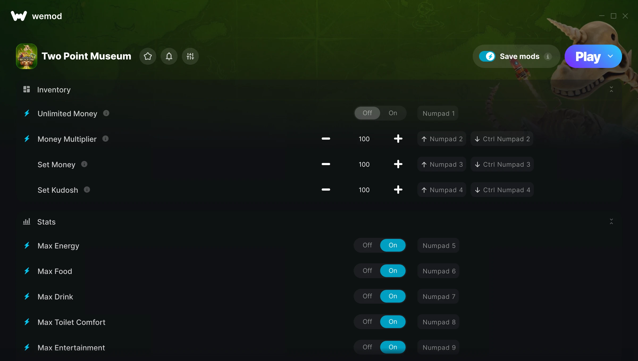Click the wemod logo icon
The width and height of the screenshot is (638, 361).
(19, 16)
